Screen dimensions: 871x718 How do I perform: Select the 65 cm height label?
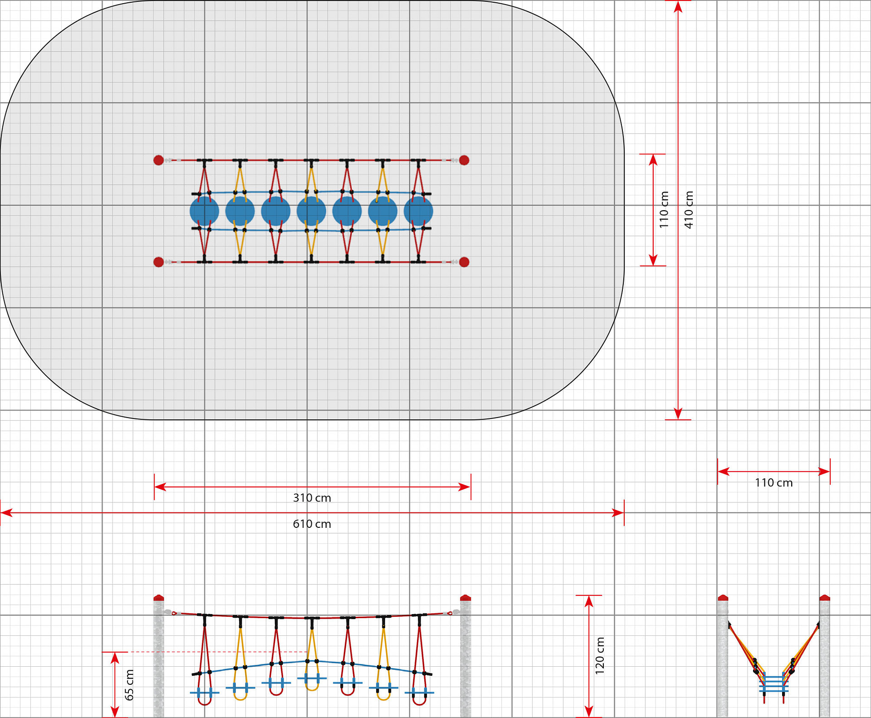(x=129, y=685)
